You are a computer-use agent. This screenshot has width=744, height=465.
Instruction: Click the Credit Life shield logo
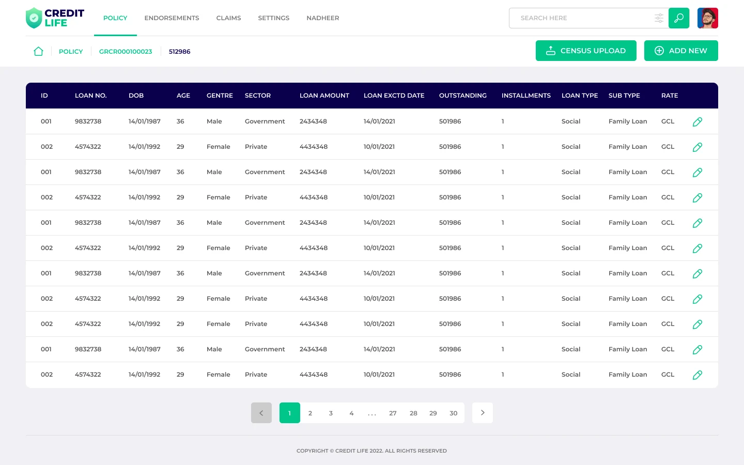34,18
